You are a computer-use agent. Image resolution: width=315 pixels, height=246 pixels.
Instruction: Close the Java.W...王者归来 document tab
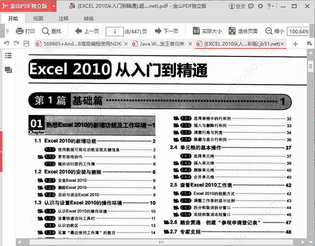[190, 44]
